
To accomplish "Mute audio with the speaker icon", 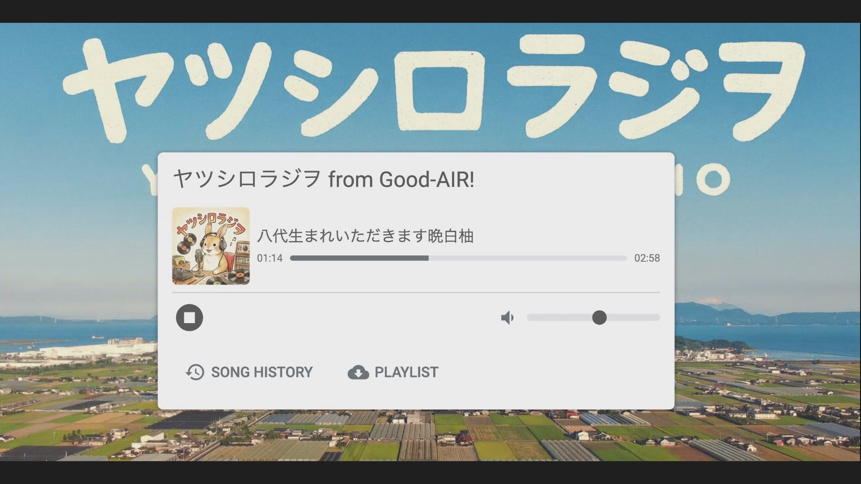I will pyautogui.click(x=507, y=318).
